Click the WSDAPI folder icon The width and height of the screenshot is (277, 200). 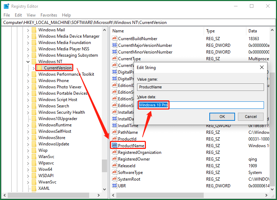34,175
